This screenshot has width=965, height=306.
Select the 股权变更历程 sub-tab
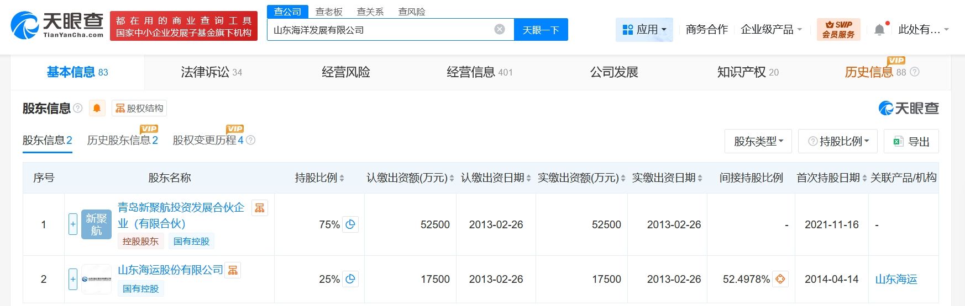pyautogui.click(x=208, y=140)
